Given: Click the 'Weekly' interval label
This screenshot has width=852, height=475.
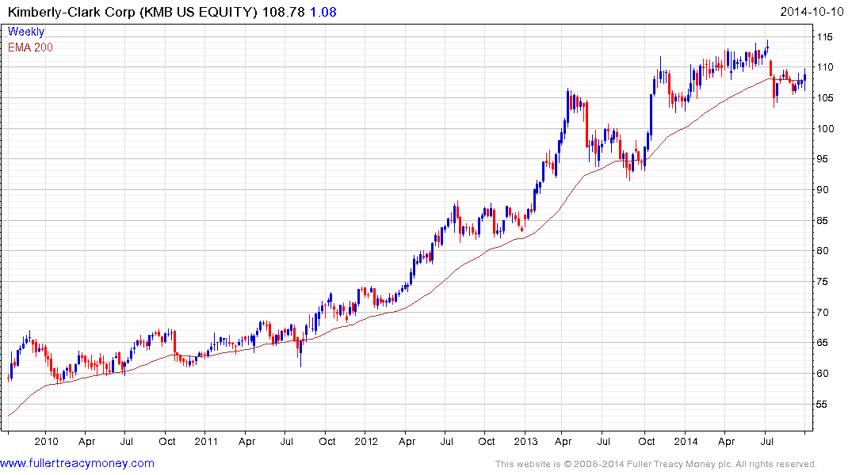Looking at the screenshot, I should 26,32.
